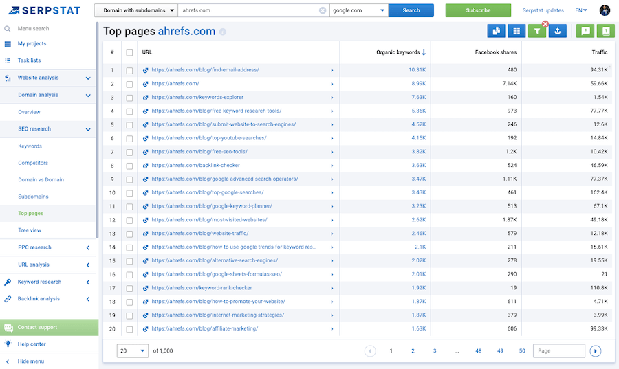
Task: Open the green filter button
Action: (x=537, y=31)
